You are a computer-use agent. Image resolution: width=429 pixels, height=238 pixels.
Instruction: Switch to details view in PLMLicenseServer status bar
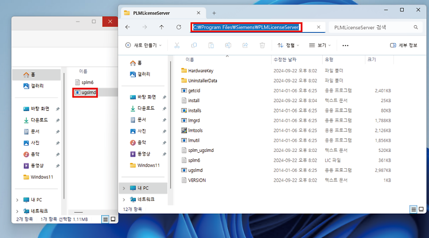(x=413, y=209)
